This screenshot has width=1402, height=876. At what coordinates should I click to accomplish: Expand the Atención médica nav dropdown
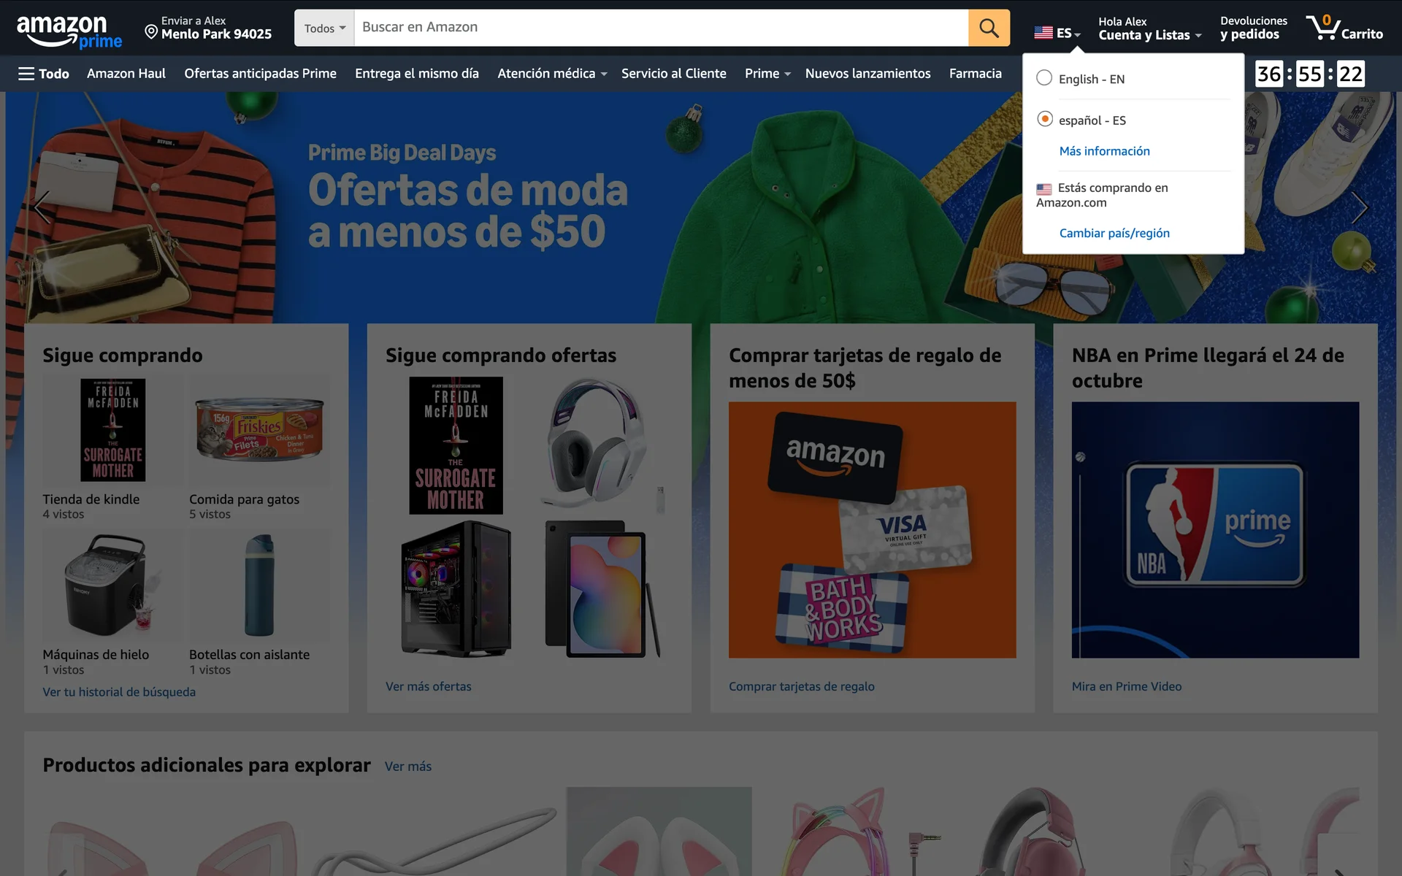pyautogui.click(x=552, y=74)
